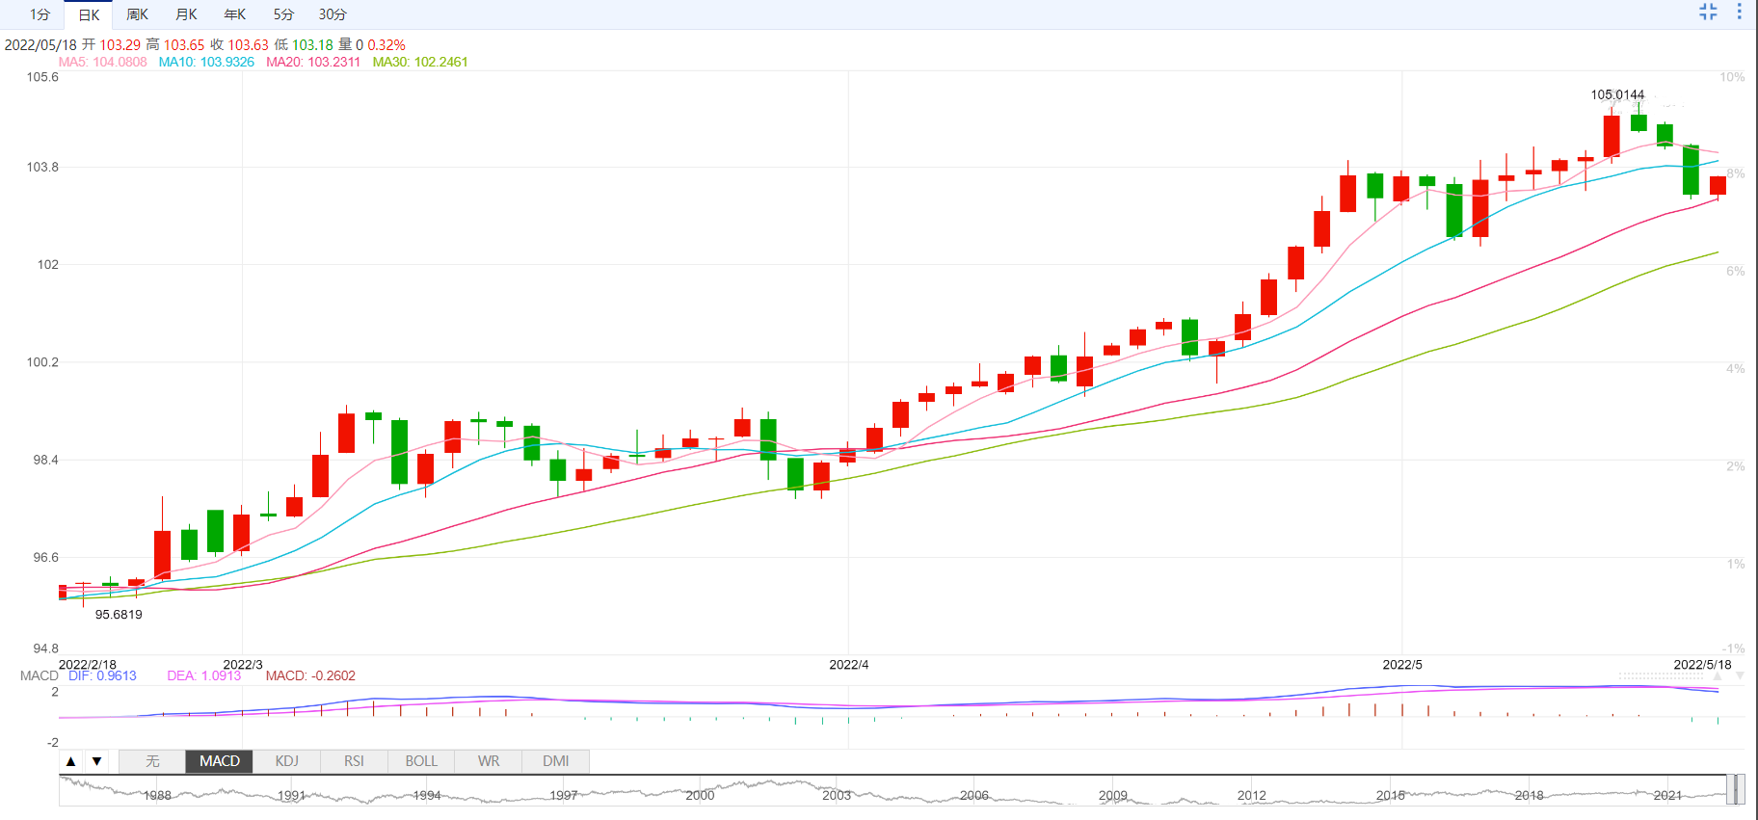
Task: Open the 月K monthly chart
Action: 186,14
